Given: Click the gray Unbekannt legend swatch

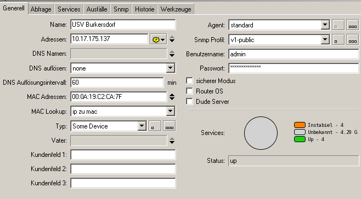Looking at the screenshot, I should coord(300,132).
